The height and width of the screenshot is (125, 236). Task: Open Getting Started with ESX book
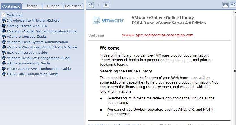point(27,26)
